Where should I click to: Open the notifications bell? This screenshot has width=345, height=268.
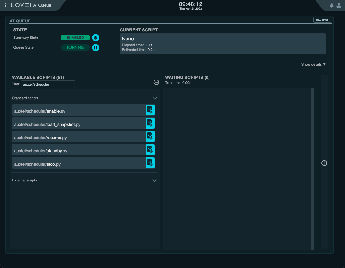[x=332, y=5]
